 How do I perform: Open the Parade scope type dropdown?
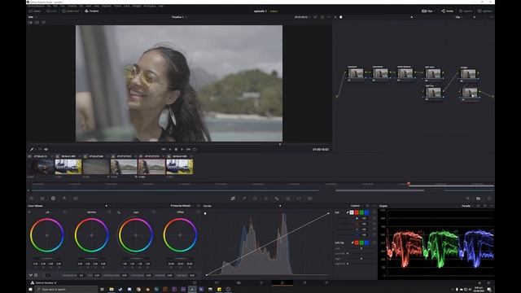click(467, 206)
